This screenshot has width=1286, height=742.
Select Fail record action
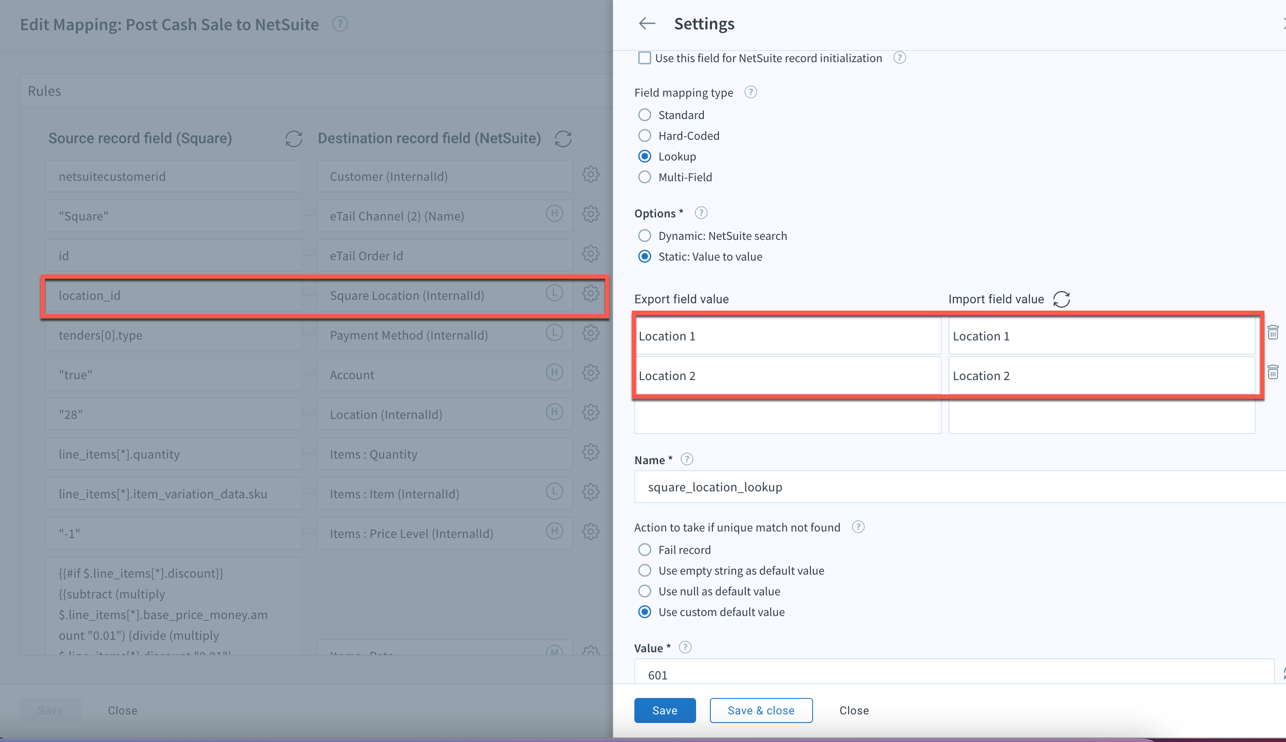coord(644,549)
